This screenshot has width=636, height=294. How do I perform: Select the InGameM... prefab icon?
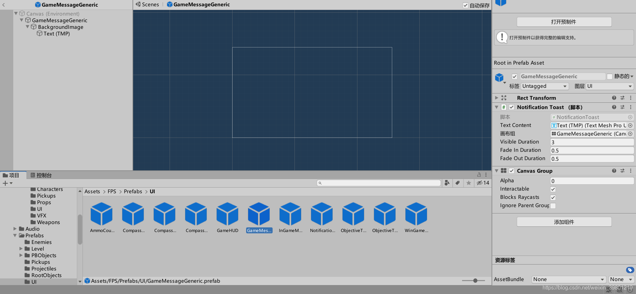291,214
